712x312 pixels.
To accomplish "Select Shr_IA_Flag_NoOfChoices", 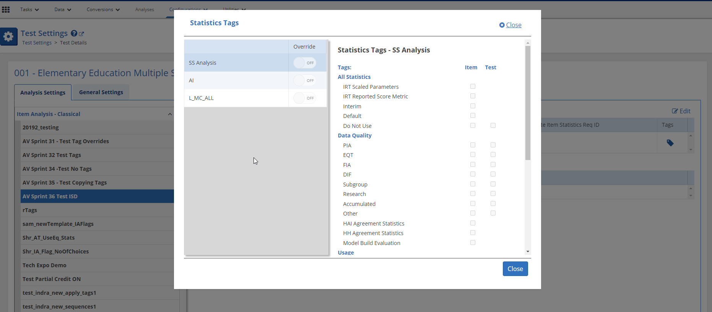I will (x=97, y=252).
